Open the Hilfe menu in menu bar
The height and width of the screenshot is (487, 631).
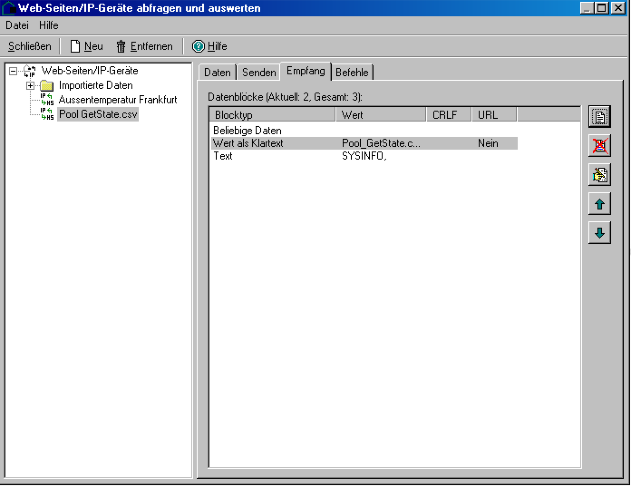coord(49,25)
